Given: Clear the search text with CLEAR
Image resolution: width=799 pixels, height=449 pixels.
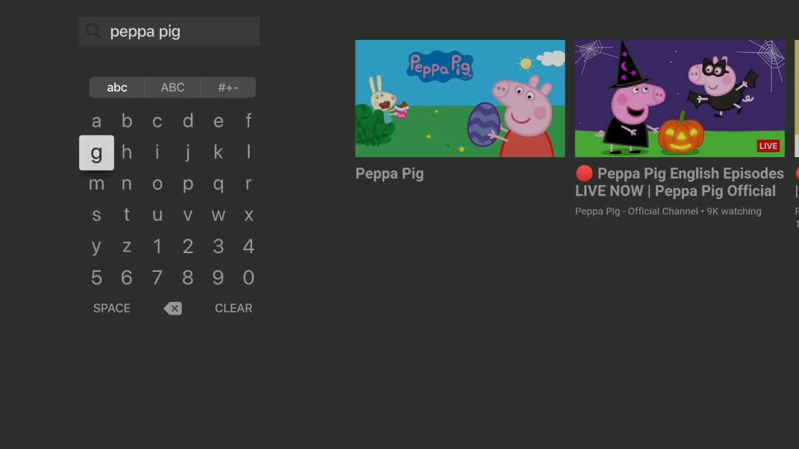Looking at the screenshot, I should (233, 308).
